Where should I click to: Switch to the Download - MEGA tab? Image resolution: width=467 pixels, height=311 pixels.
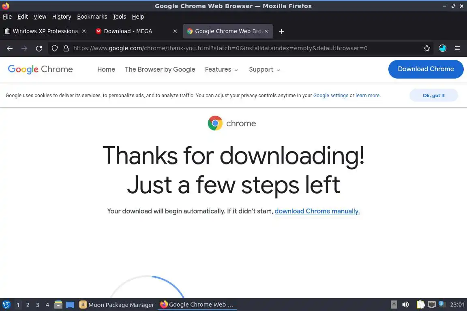(136, 31)
